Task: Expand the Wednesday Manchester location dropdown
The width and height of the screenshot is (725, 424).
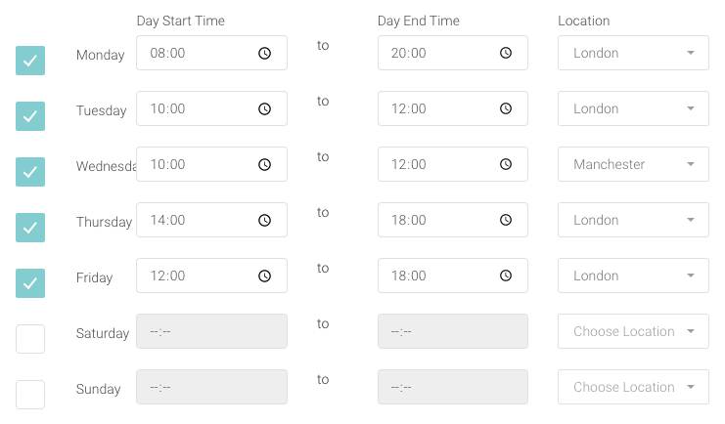Action: (633, 164)
